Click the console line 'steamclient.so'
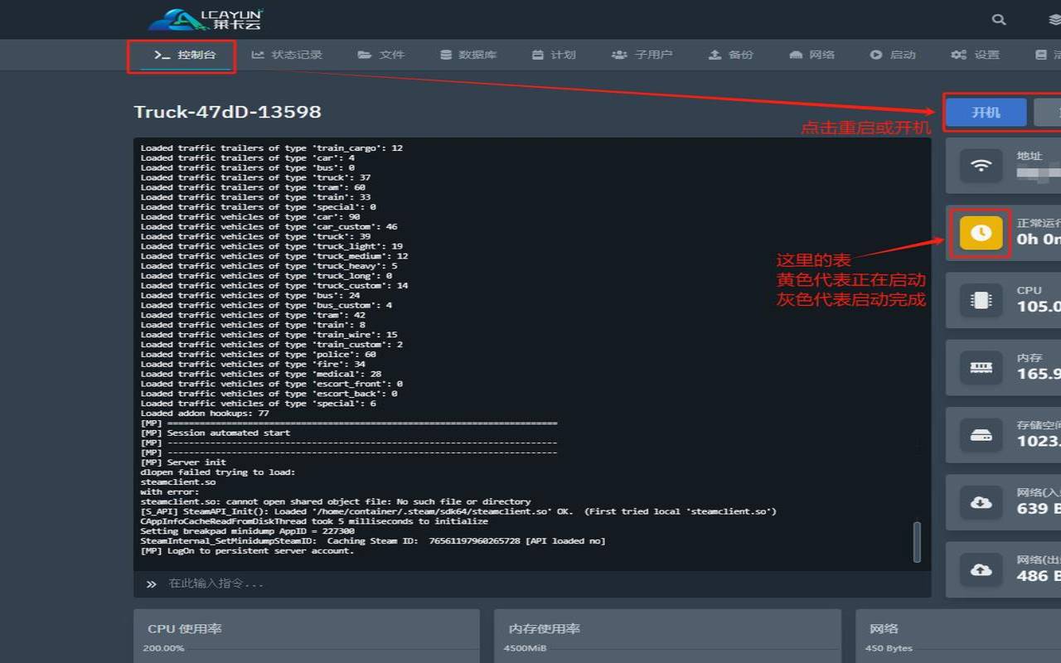1061x663 pixels. [178, 482]
